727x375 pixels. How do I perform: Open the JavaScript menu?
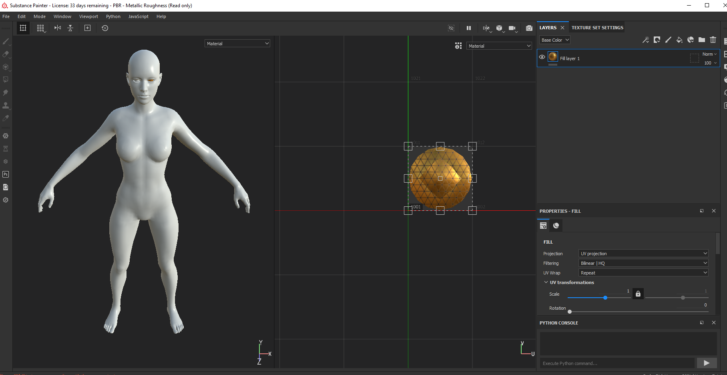coord(139,16)
